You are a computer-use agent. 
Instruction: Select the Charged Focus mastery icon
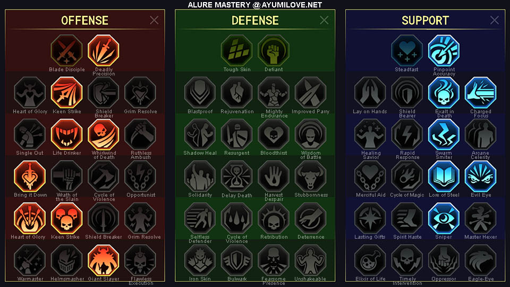[x=481, y=92]
